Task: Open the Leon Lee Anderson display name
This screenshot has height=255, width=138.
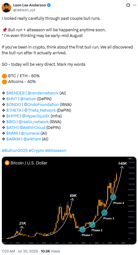Action: pyautogui.click(x=30, y=5)
